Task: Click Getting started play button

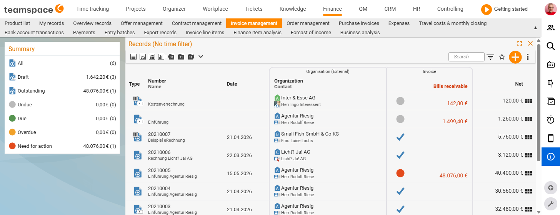Action: pyautogui.click(x=487, y=9)
